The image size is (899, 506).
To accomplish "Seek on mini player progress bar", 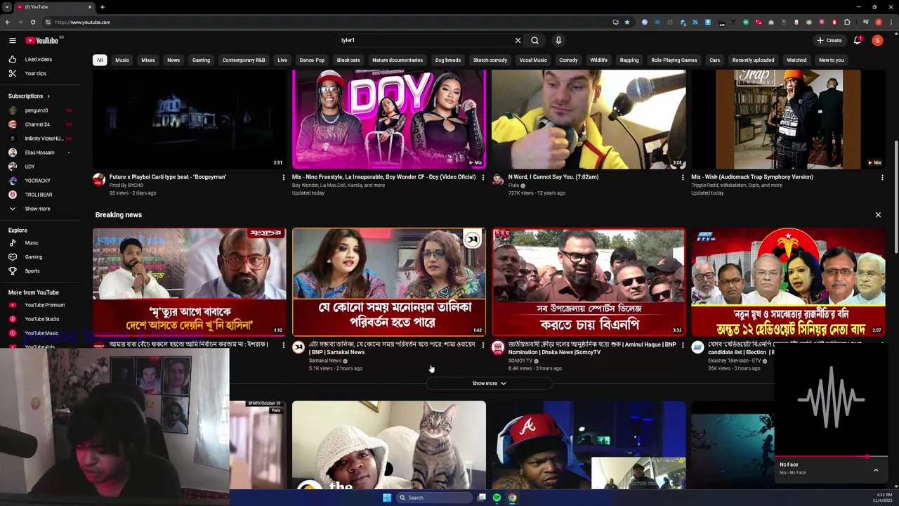I will tap(832, 457).
